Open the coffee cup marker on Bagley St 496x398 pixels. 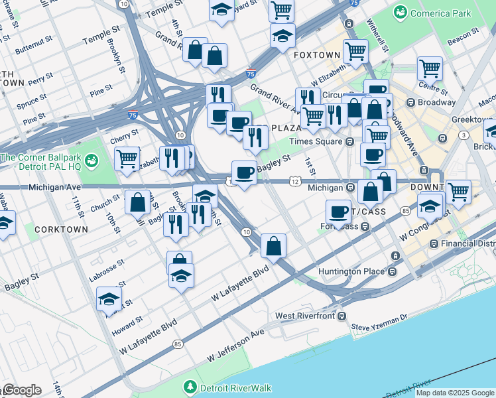(244, 174)
